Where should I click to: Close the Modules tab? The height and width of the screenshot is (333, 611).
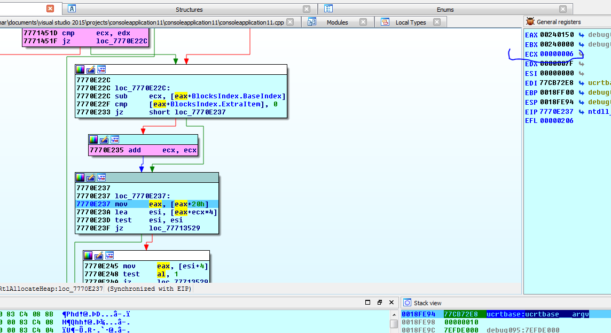[x=363, y=22]
